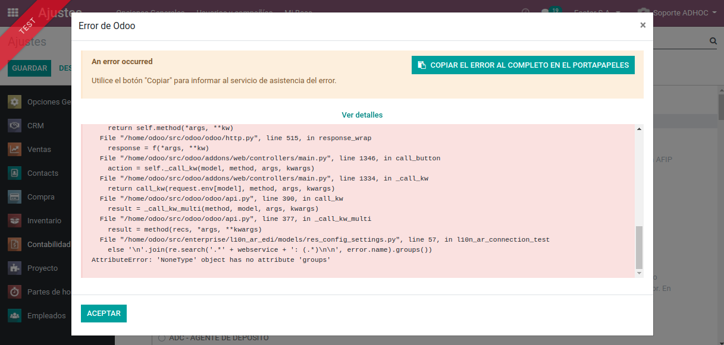Open the Inventario settings icon

15,221
